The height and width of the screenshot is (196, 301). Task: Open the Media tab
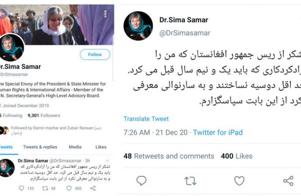[75, 147]
